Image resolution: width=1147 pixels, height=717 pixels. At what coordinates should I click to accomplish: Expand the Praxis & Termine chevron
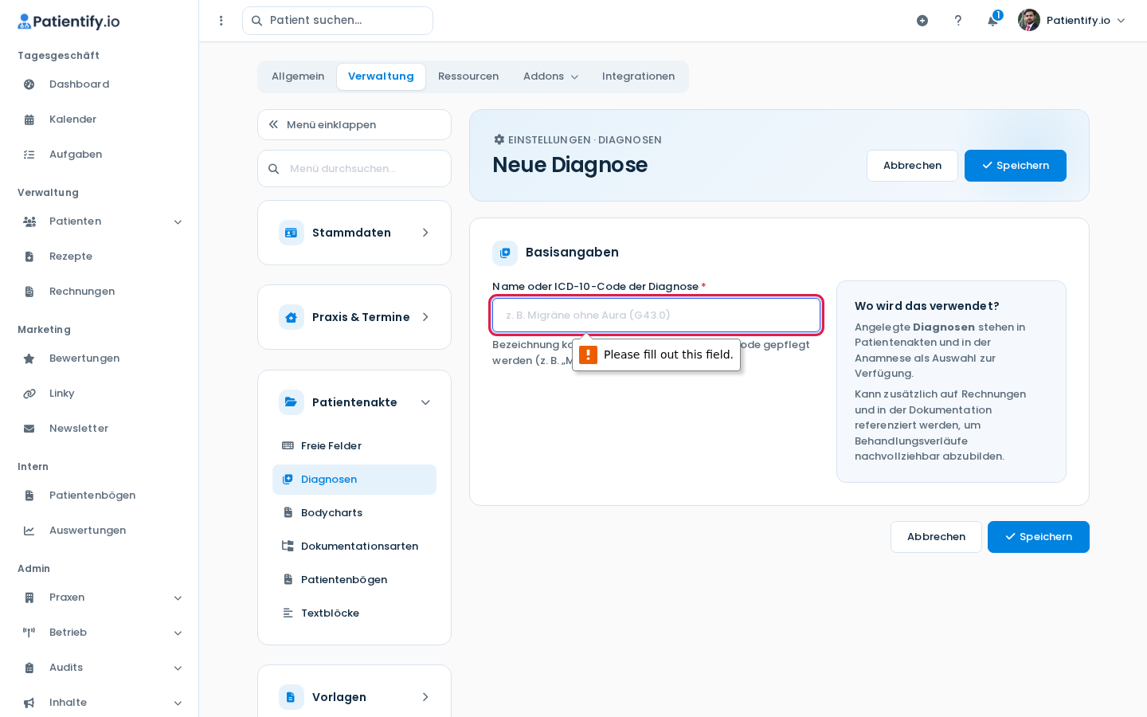point(425,317)
